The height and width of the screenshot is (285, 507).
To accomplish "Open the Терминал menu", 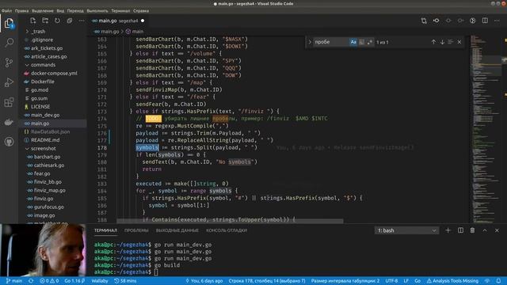I will pos(120,10).
